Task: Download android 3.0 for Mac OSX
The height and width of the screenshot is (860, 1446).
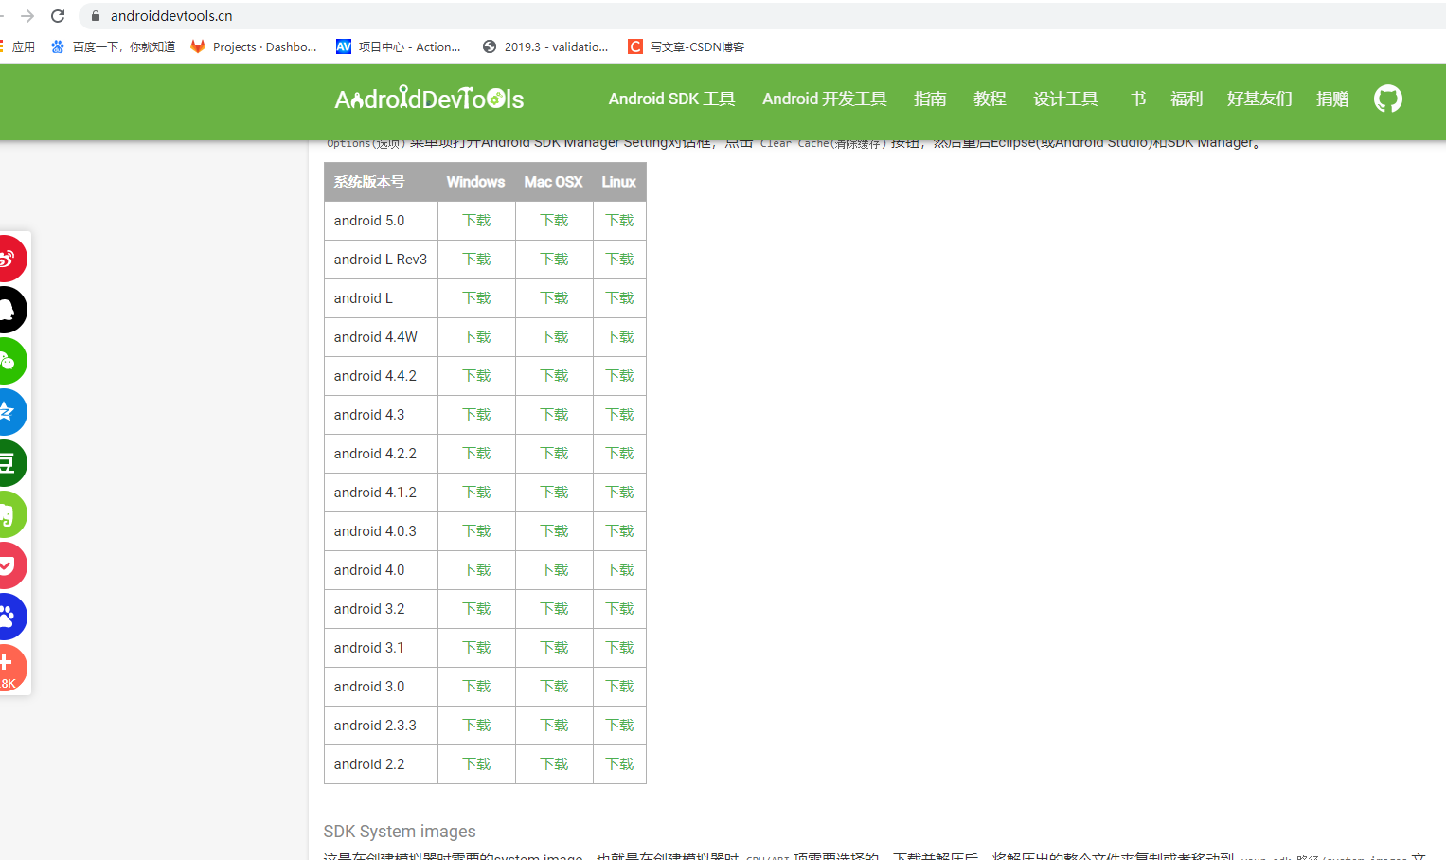Action: [554, 687]
